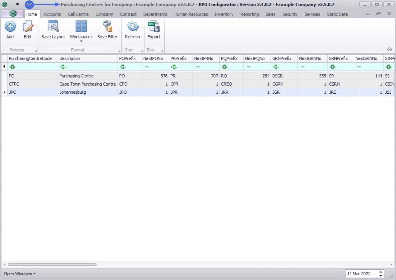The width and height of the screenshot is (396, 280).
Task: Collapse the ribbon with the chevron
Action: point(389,49)
